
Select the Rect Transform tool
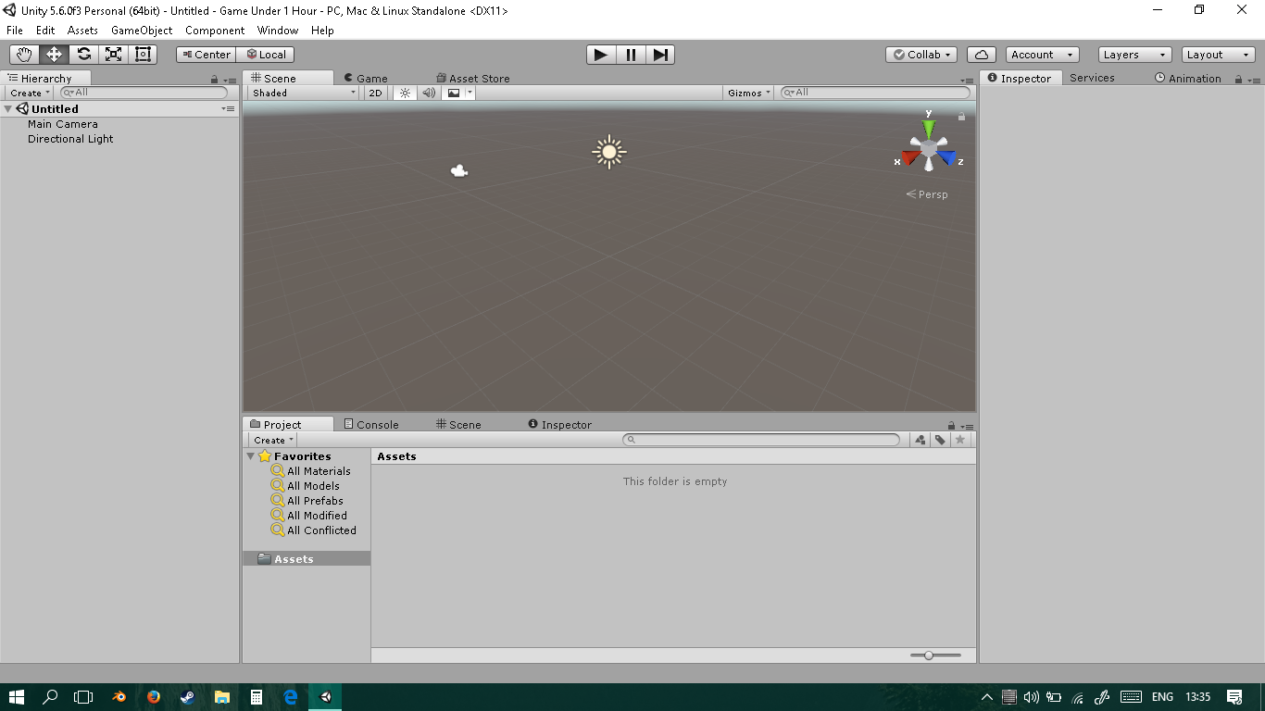[x=142, y=54]
